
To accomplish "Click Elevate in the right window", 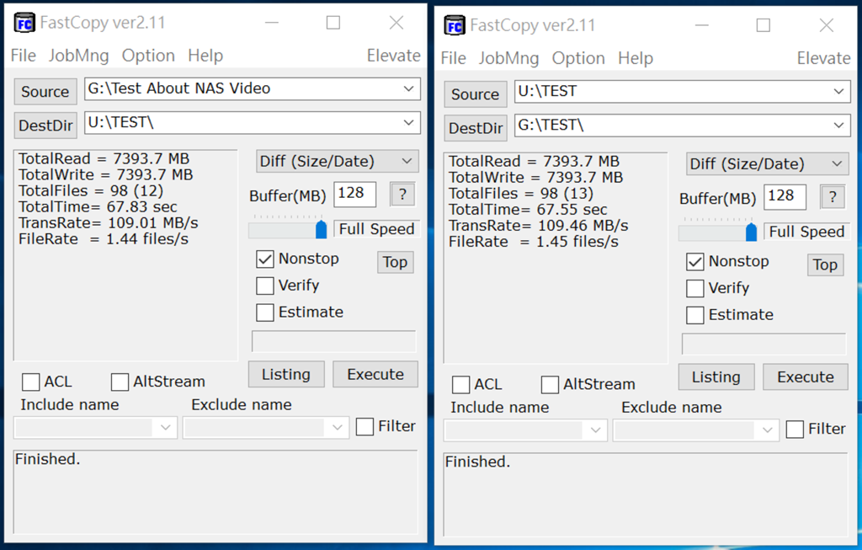I will coord(823,58).
